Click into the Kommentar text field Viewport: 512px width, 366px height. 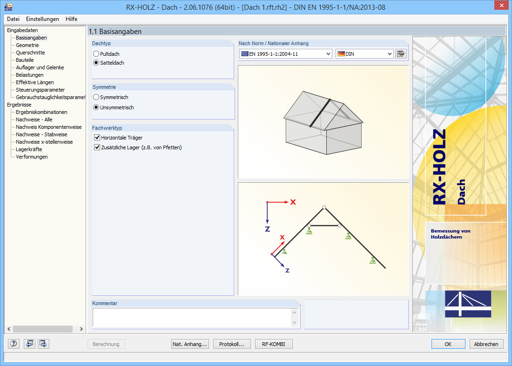[x=192, y=317]
